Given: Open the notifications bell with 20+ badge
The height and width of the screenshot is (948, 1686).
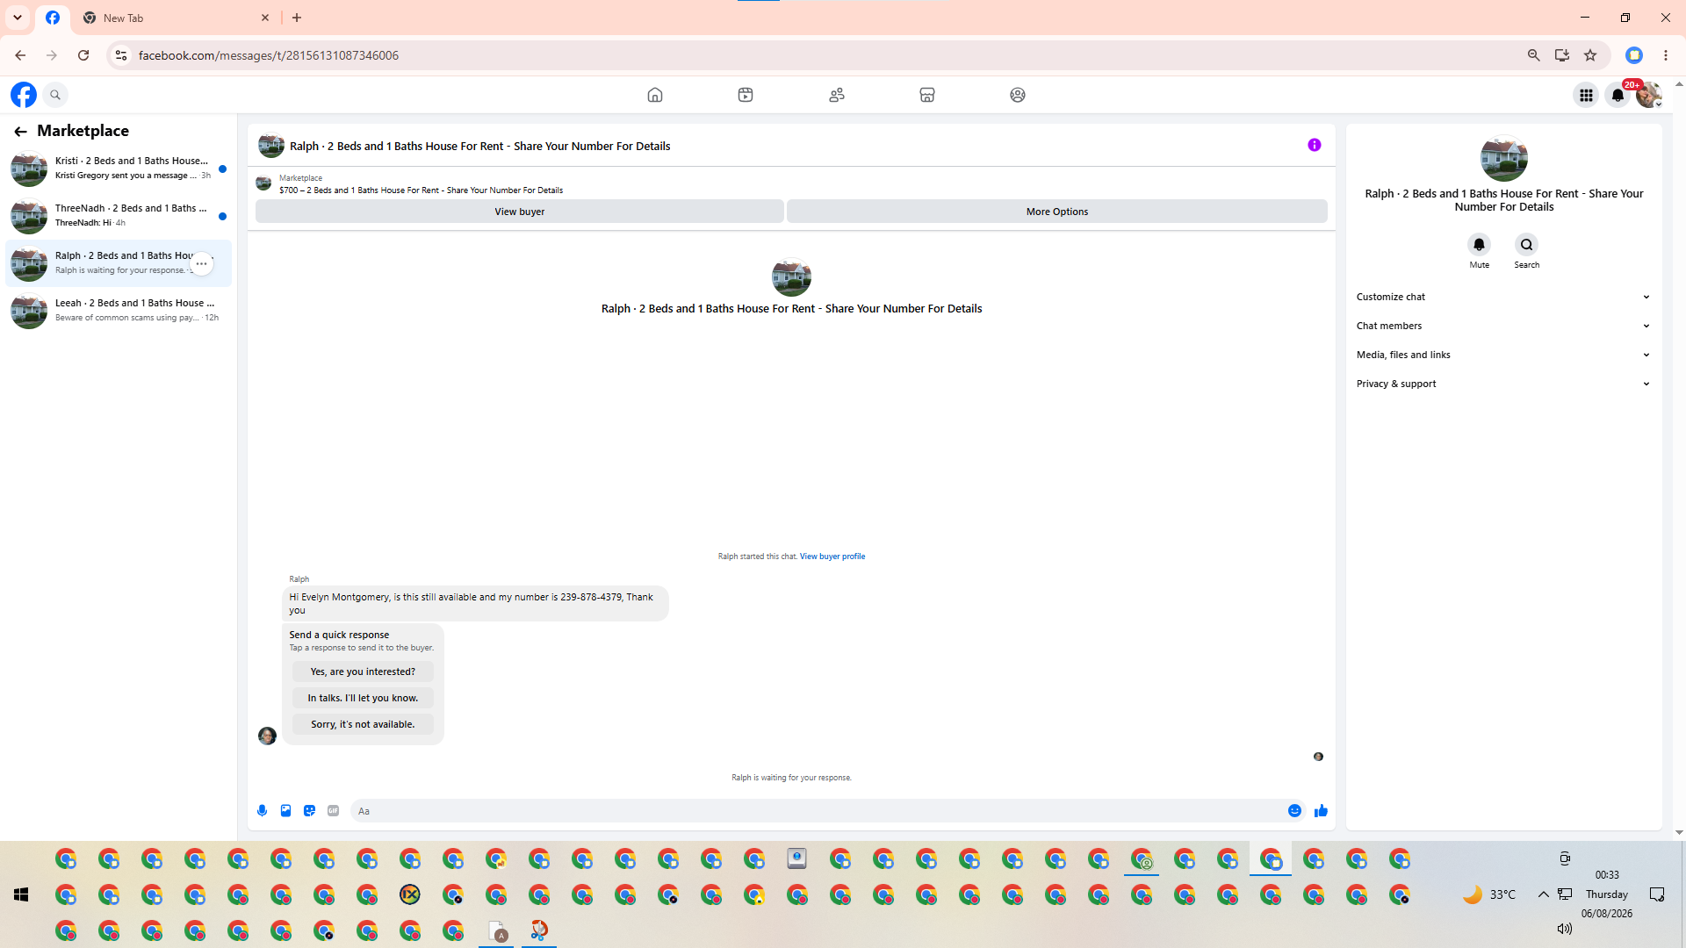Looking at the screenshot, I should (x=1618, y=95).
